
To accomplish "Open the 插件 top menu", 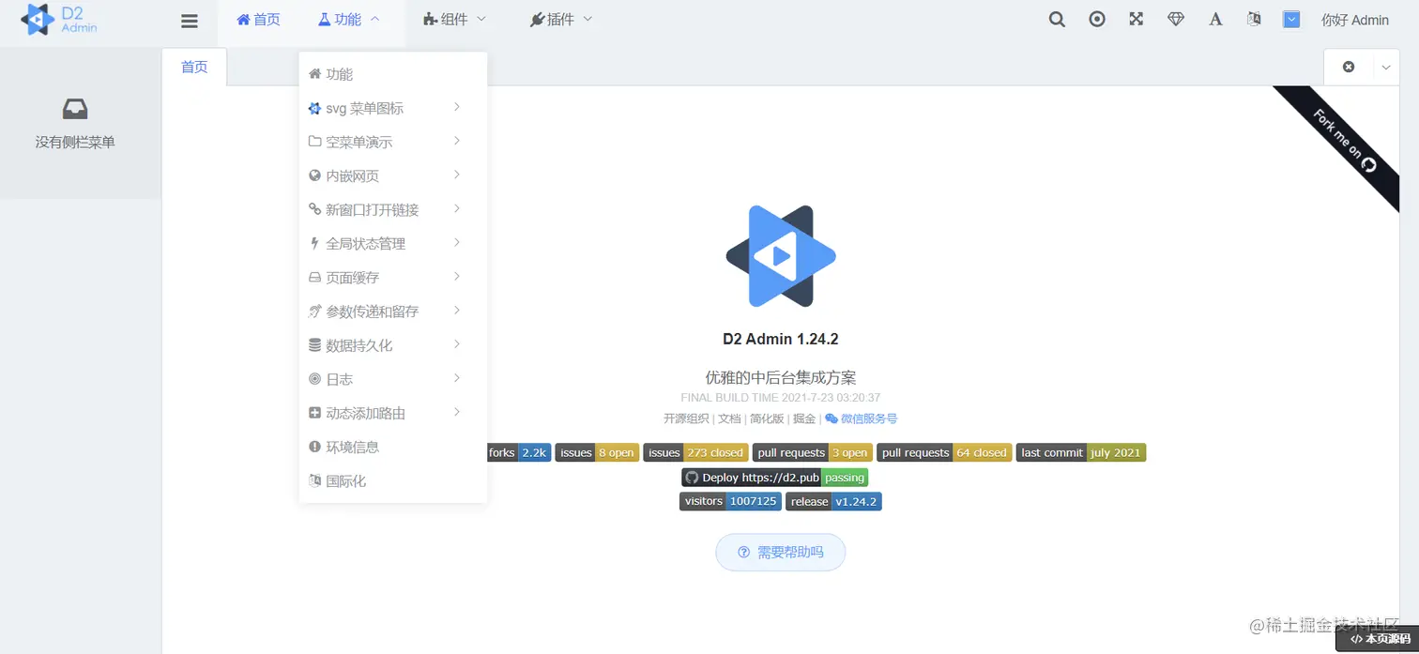I will click(x=561, y=19).
